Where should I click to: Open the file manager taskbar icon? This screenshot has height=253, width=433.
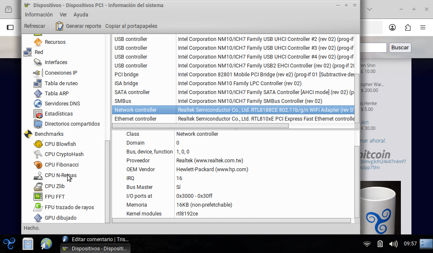27,244
